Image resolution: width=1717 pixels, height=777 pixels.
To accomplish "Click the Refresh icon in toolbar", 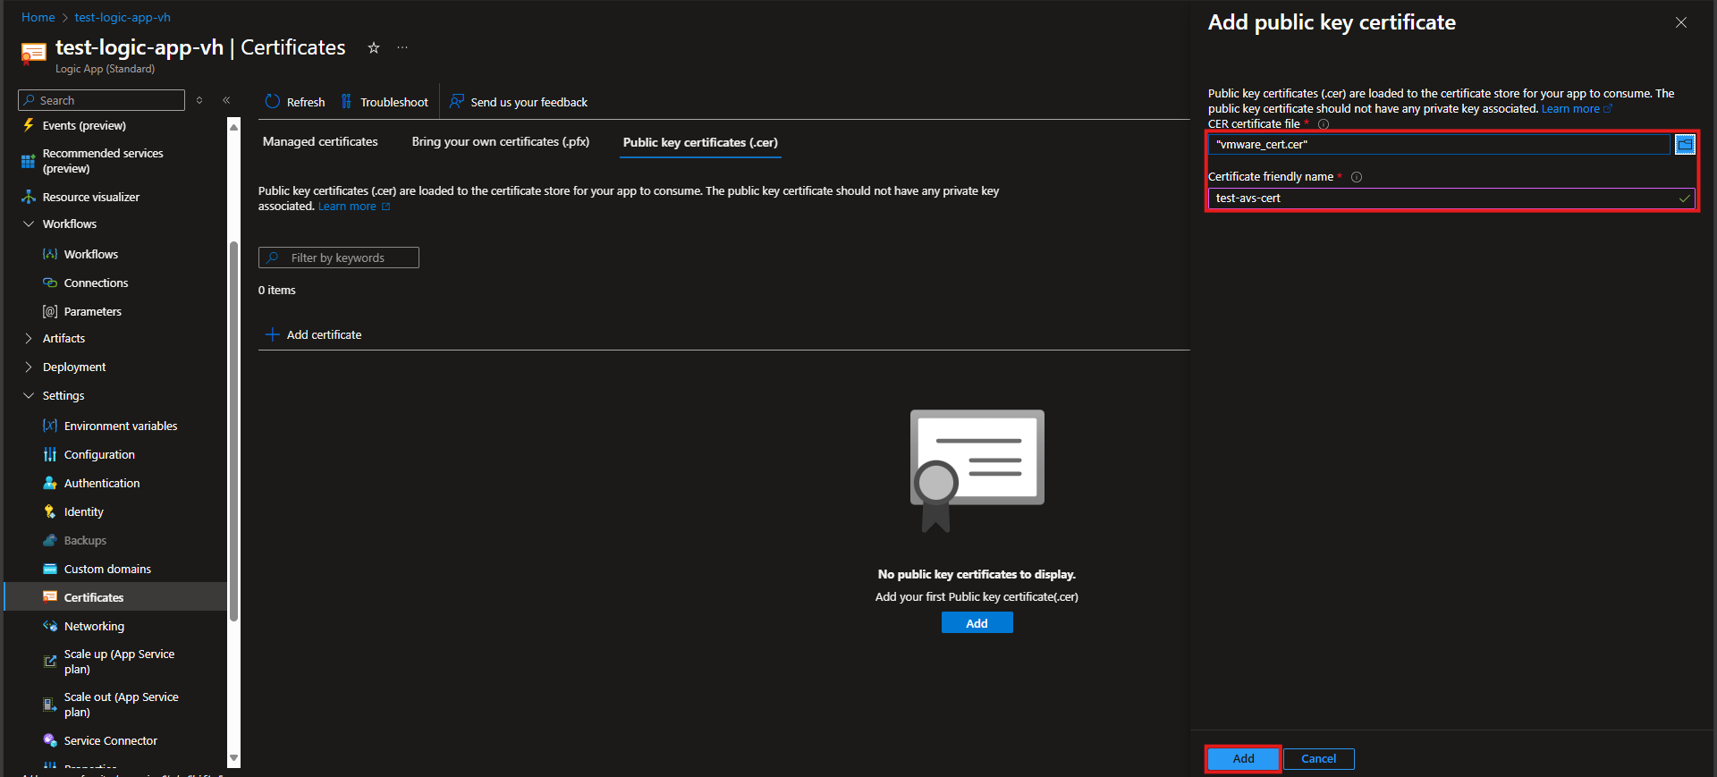I will [x=273, y=102].
